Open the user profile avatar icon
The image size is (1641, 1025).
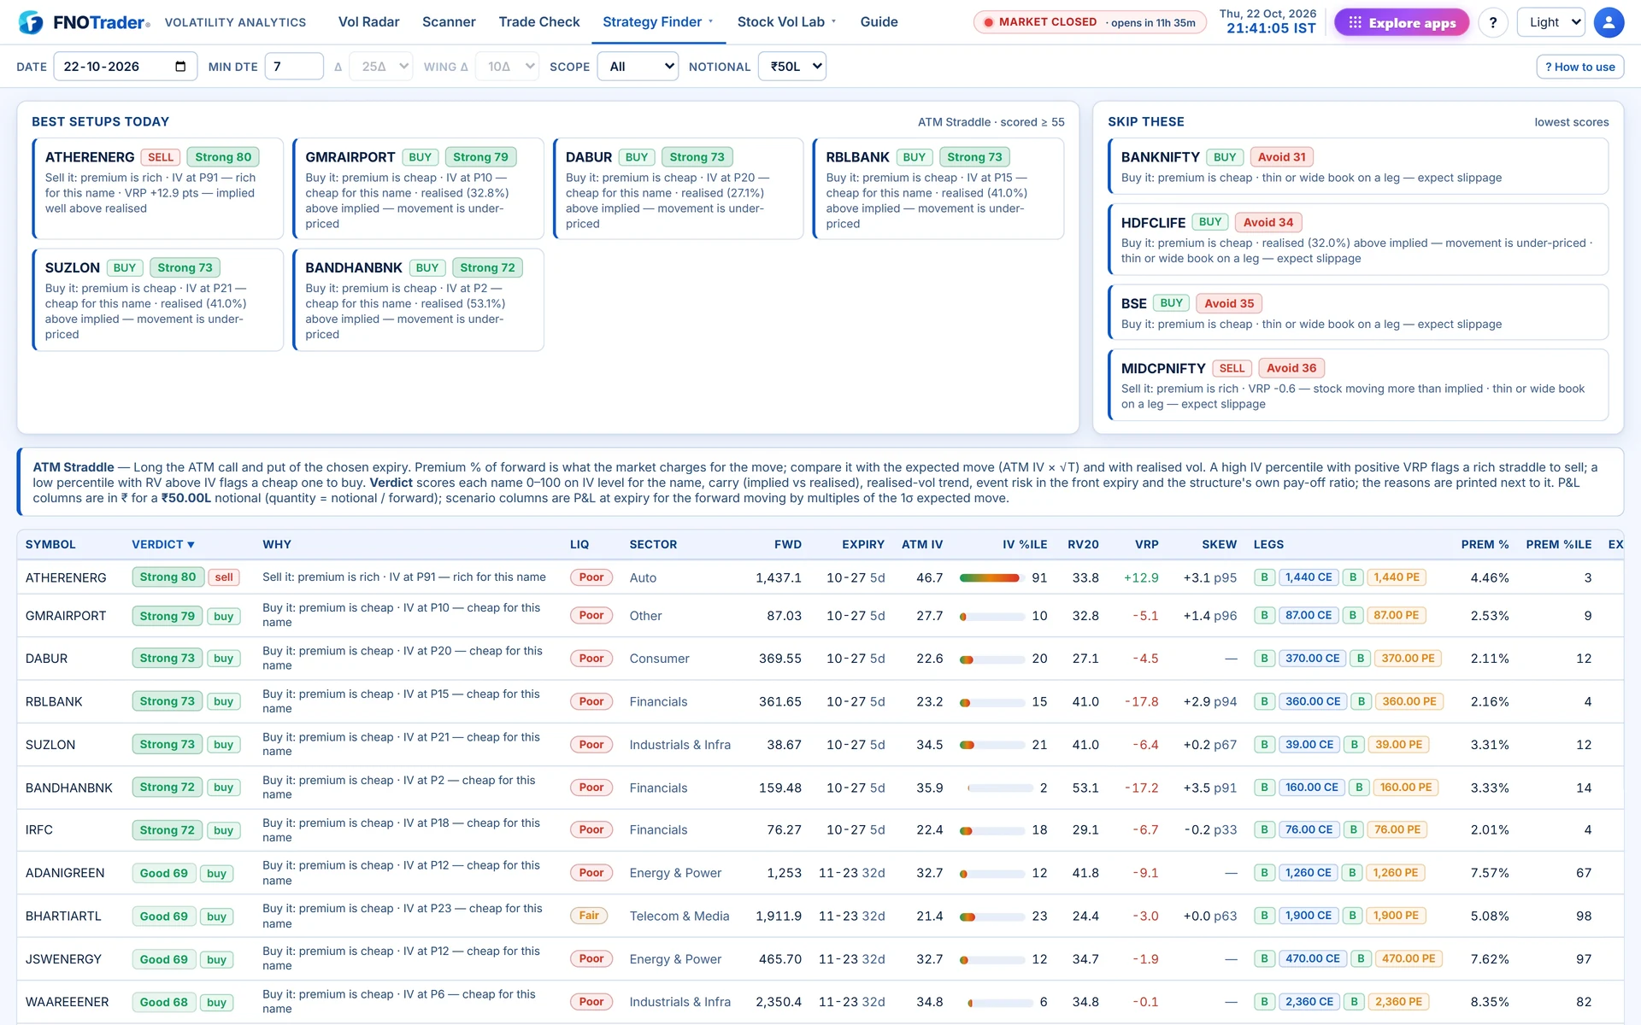click(x=1609, y=22)
